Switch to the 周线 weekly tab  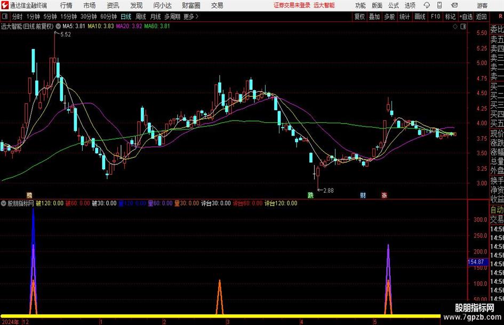(x=141, y=17)
